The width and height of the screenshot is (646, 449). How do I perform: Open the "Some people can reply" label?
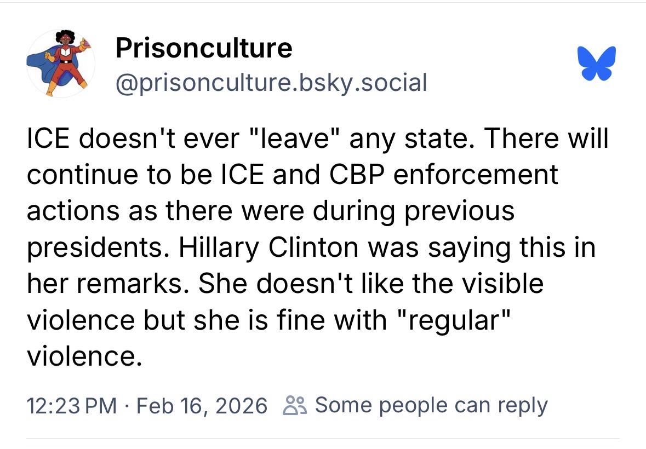pos(431,406)
